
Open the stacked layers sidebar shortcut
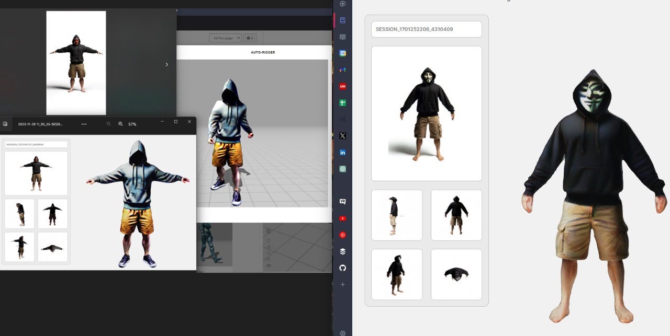[x=343, y=251]
